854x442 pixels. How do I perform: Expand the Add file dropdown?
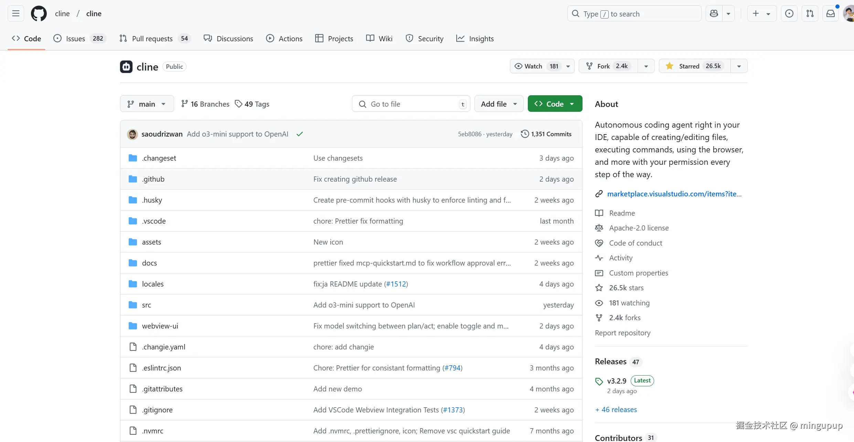499,104
